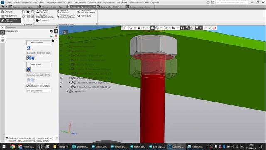The width and height of the screenshot is (266, 150).
Task: Select the Сборка toolbar set
Action: (8, 12)
